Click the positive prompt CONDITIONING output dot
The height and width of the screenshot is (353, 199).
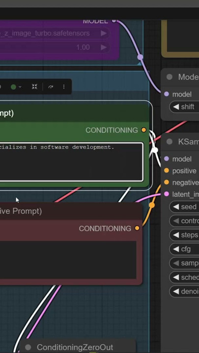[x=143, y=130]
